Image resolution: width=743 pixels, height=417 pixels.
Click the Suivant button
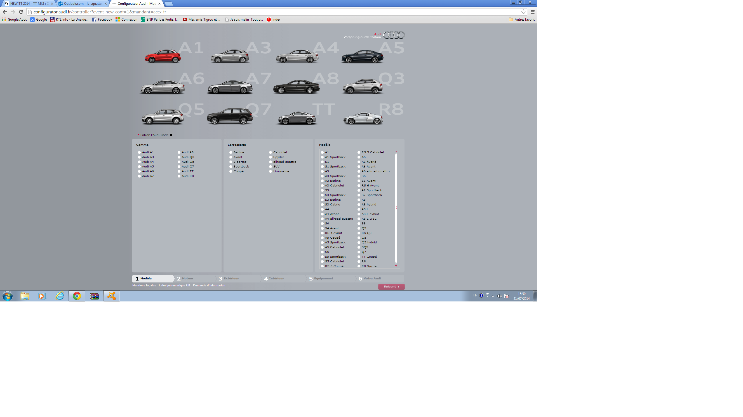[391, 287]
